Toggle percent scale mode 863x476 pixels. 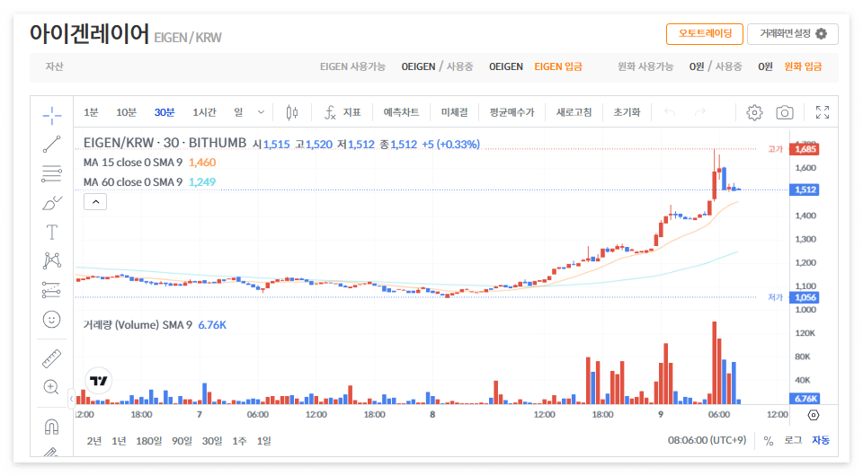tap(769, 441)
